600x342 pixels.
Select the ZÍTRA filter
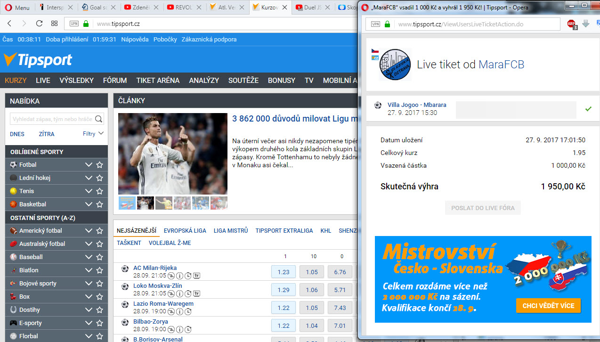click(x=47, y=134)
